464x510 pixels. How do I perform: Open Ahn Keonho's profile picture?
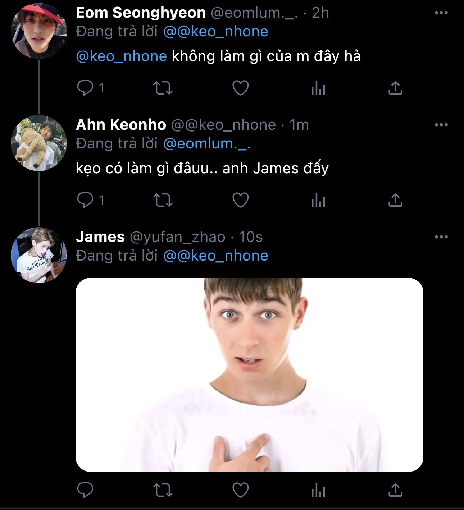[39, 143]
